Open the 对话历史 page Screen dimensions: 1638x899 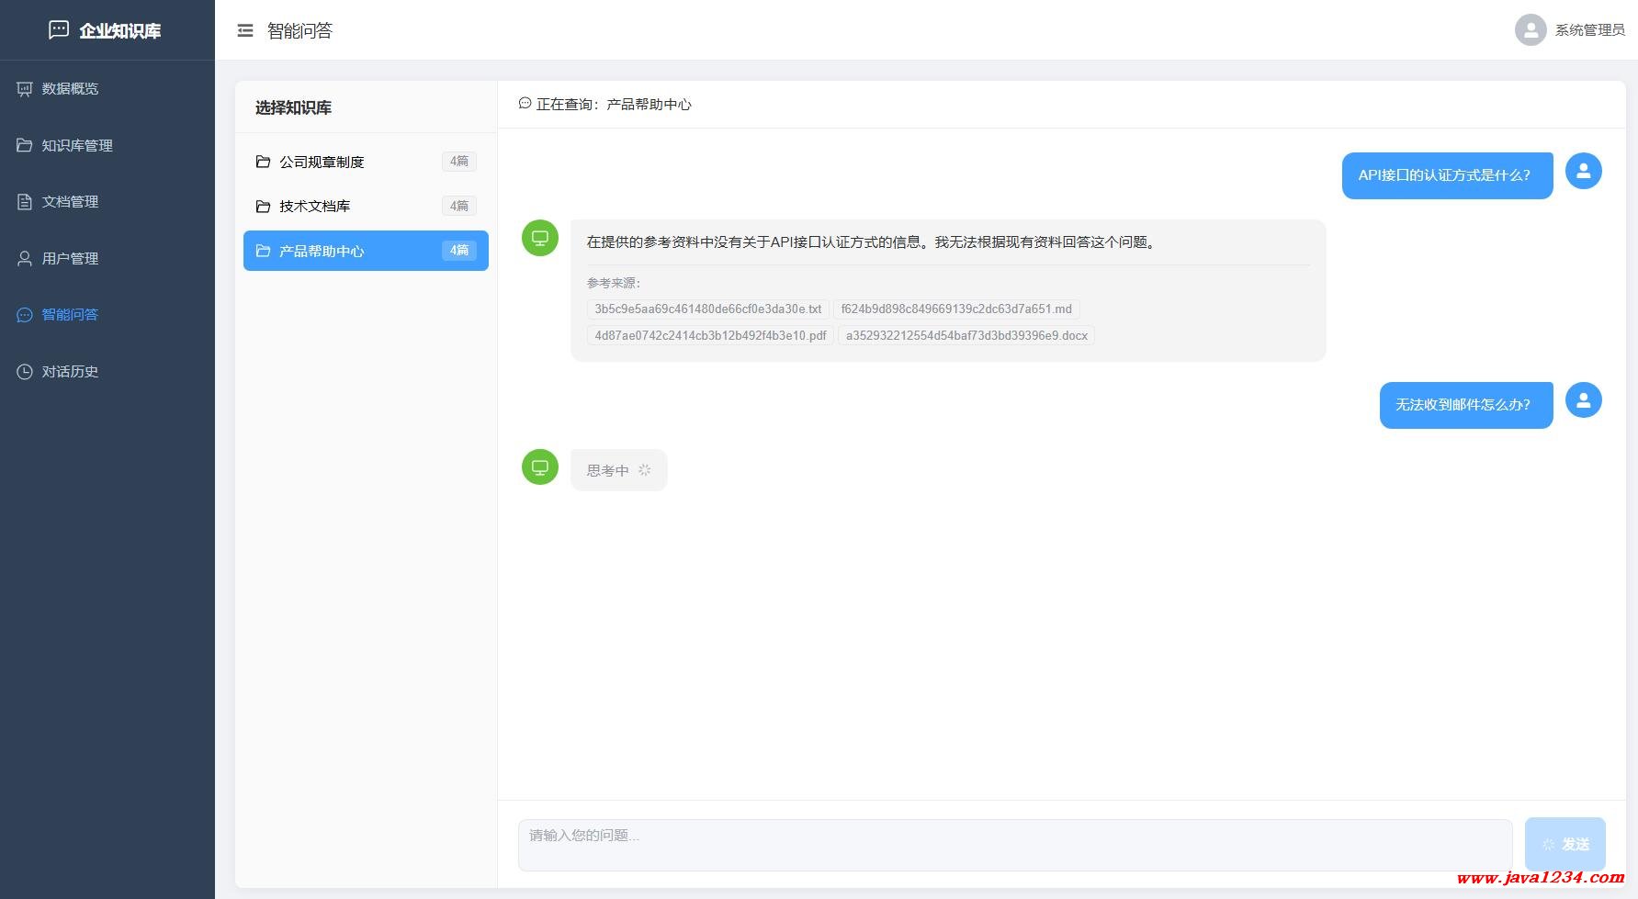point(70,372)
